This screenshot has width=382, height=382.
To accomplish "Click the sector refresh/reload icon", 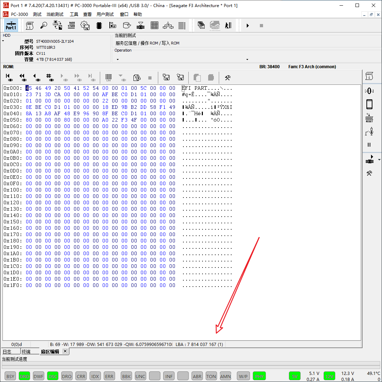I will [137, 78].
